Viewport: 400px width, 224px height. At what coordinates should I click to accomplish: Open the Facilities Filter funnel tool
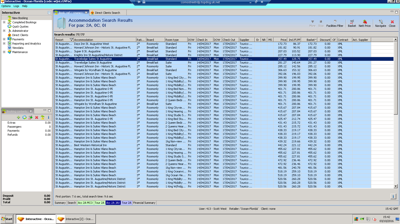click(x=335, y=23)
